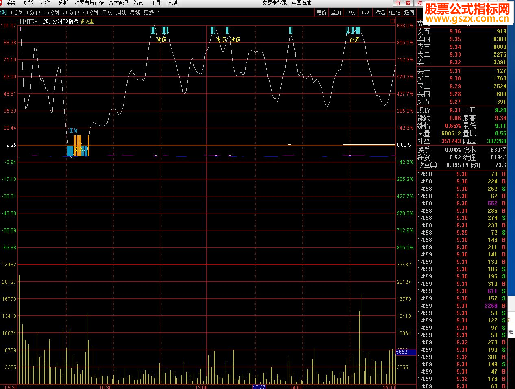Select the 卖三 ask row at 9.34
The image size is (515, 389).
click(462, 47)
